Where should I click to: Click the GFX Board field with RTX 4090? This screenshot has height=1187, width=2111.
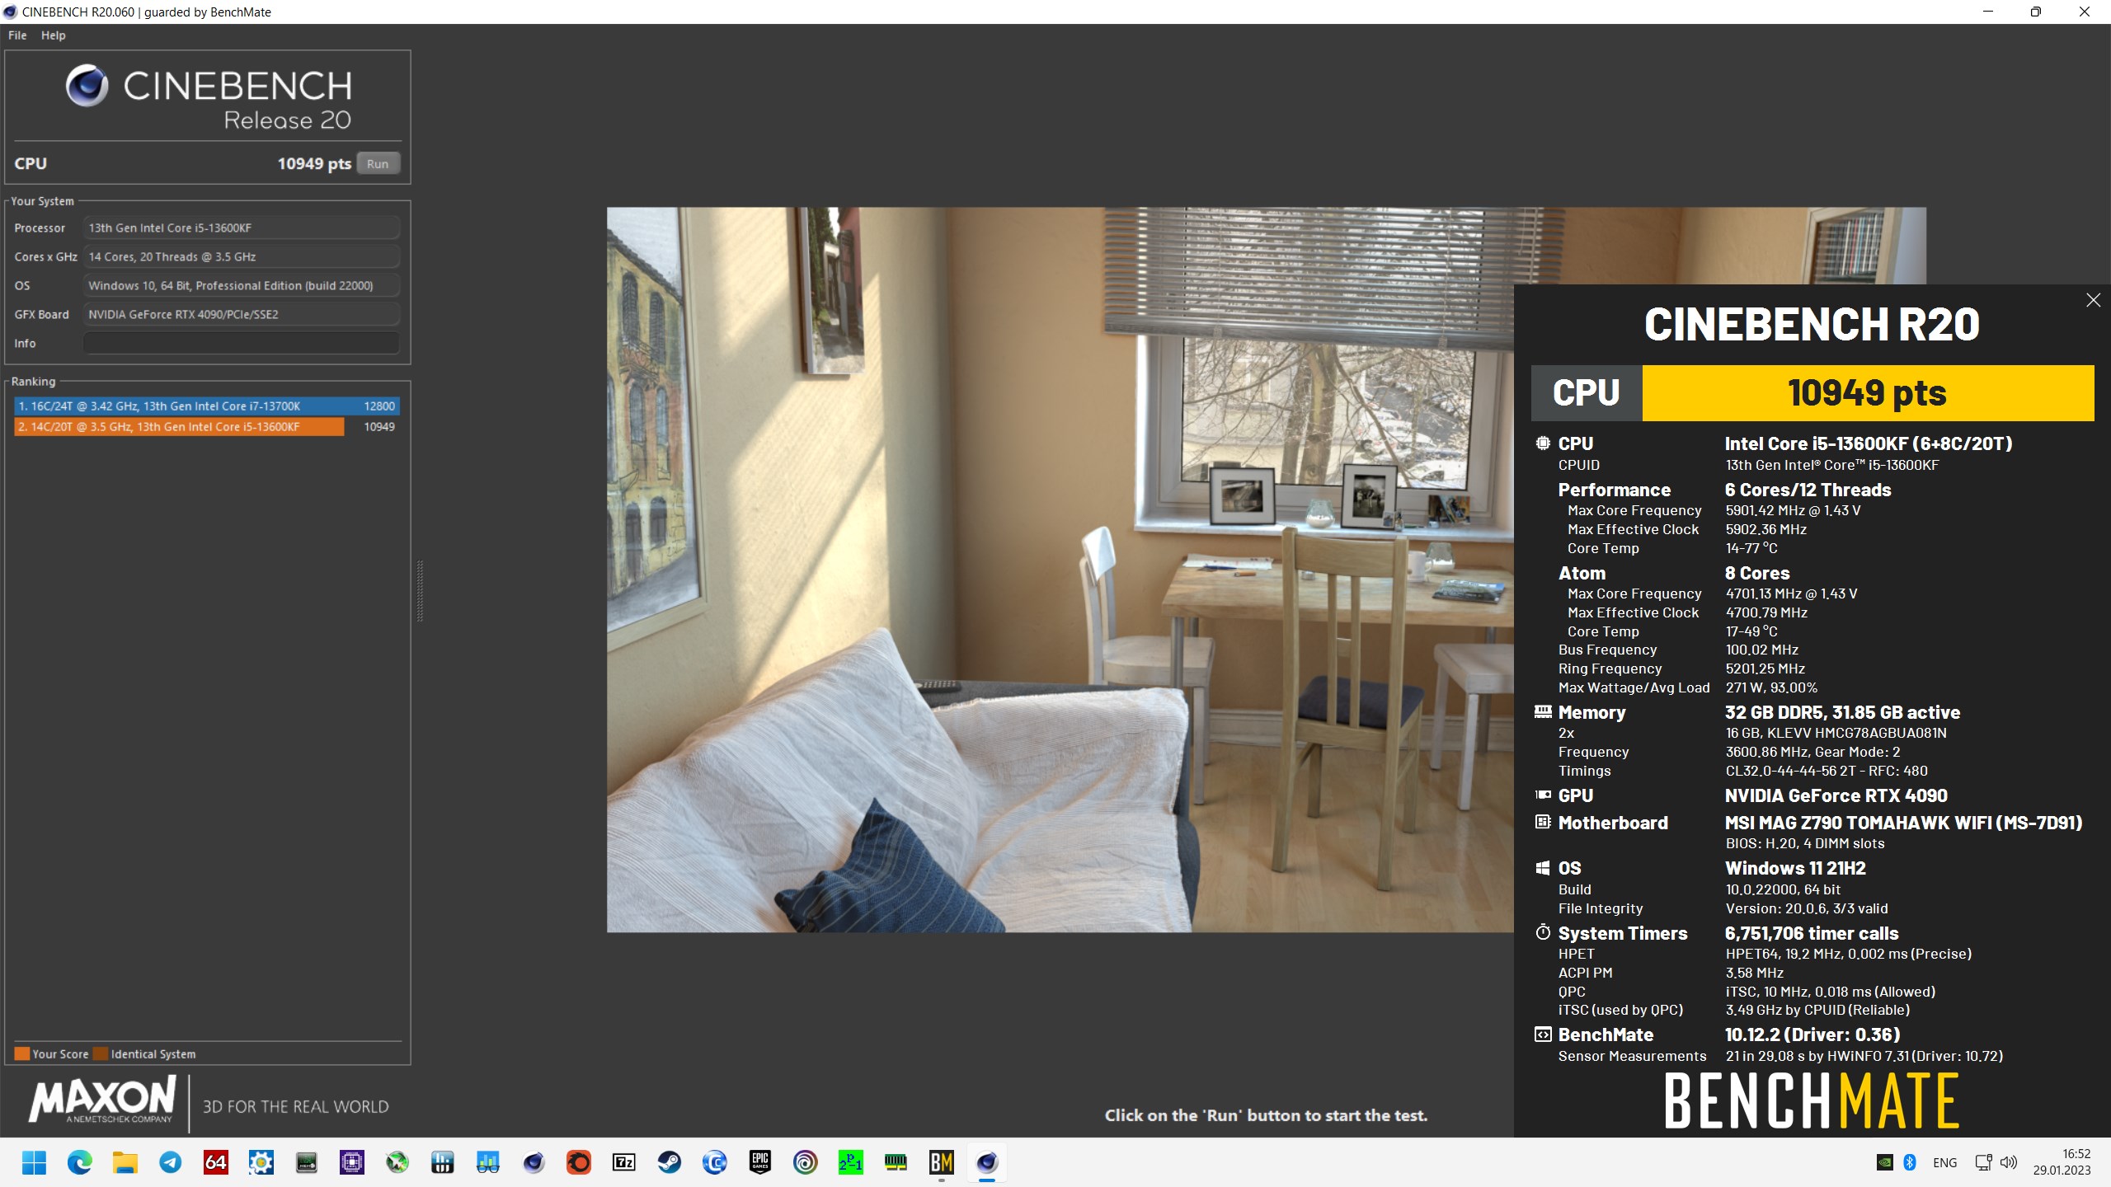click(x=241, y=314)
